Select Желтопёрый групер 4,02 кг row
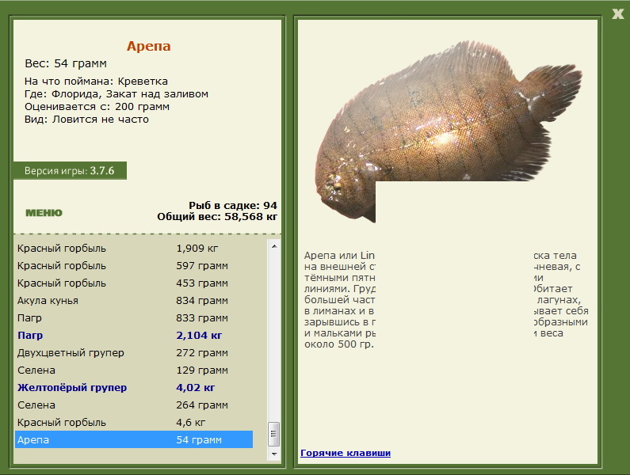This screenshot has height=475, width=630. [x=134, y=387]
